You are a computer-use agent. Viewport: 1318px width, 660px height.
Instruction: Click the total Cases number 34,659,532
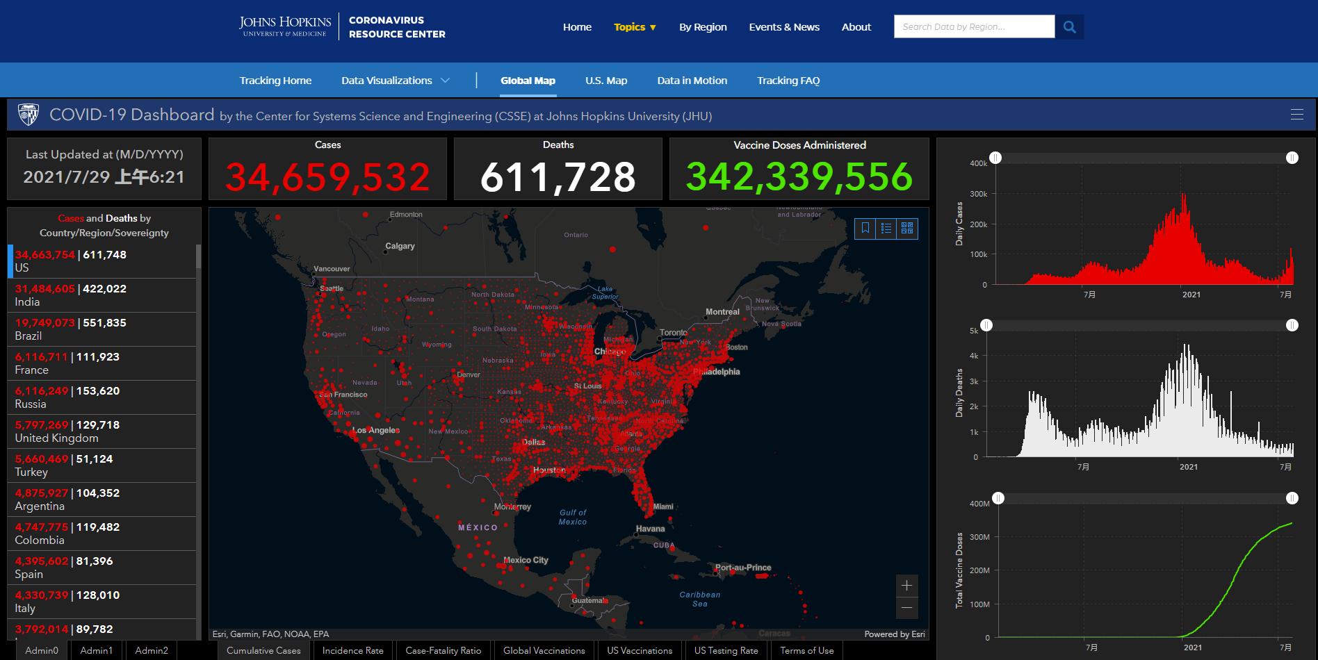pos(327,176)
